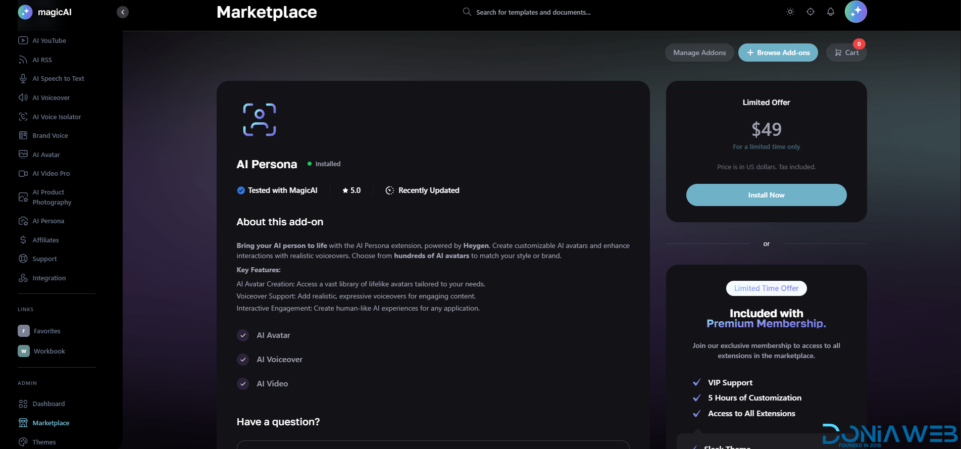Open the notifications bell
The width and height of the screenshot is (961, 449).
(831, 12)
